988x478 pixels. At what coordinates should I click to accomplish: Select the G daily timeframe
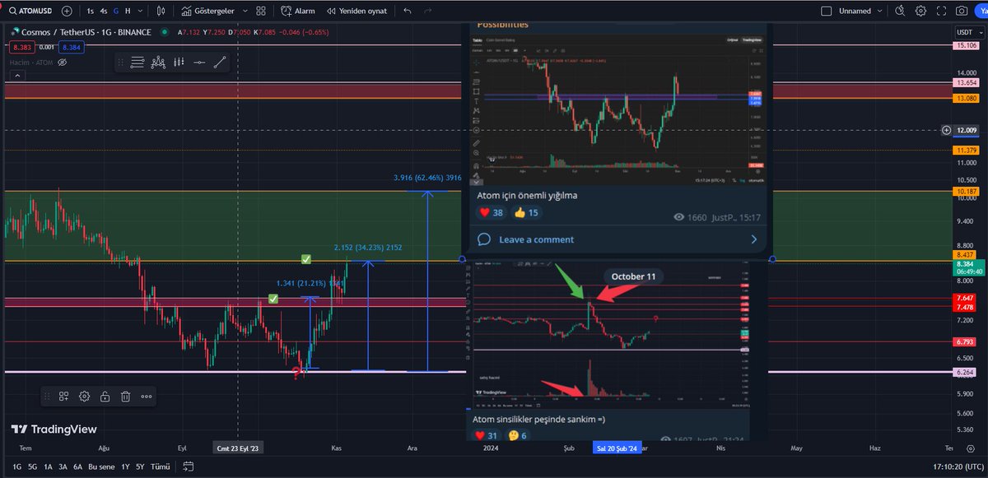pyautogui.click(x=116, y=12)
